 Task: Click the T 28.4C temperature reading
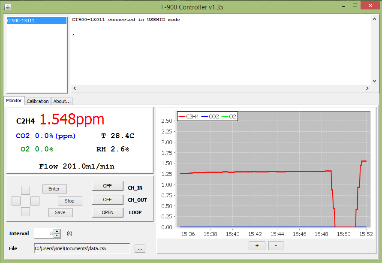pyautogui.click(x=117, y=136)
